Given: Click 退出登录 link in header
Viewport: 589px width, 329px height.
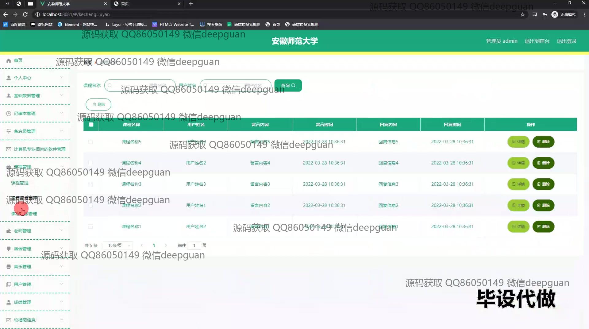Looking at the screenshot, I should click(567, 41).
